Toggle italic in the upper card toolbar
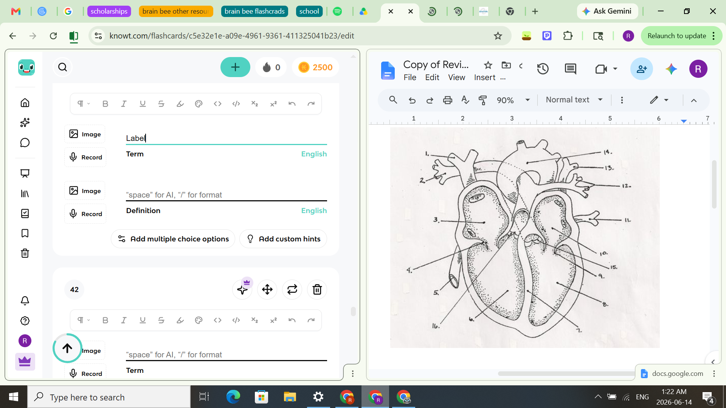The width and height of the screenshot is (726, 408). [124, 104]
